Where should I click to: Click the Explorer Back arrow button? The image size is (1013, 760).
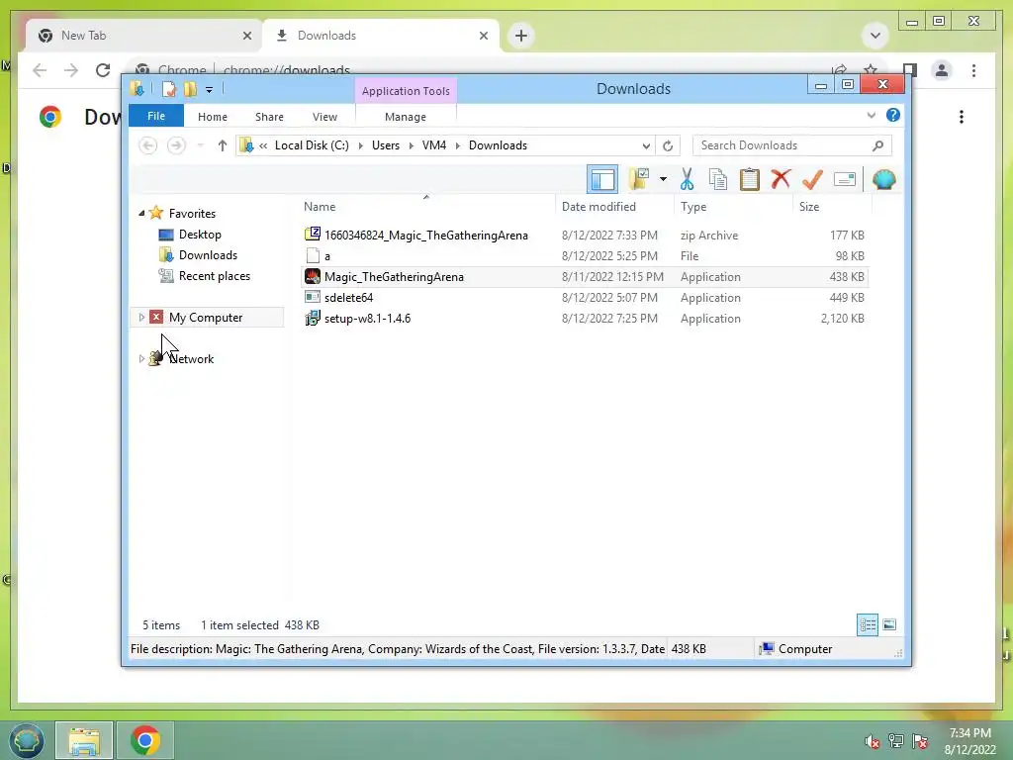(x=148, y=145)
